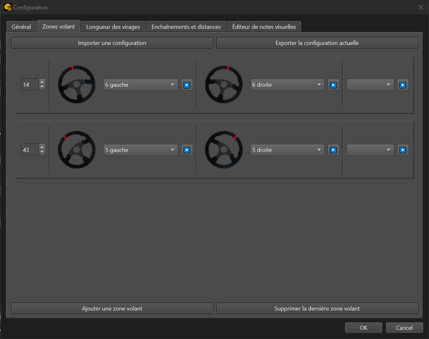Play the '5 gauche' sound preview
The height and width of the screenshot is (339, 429).
187,150
